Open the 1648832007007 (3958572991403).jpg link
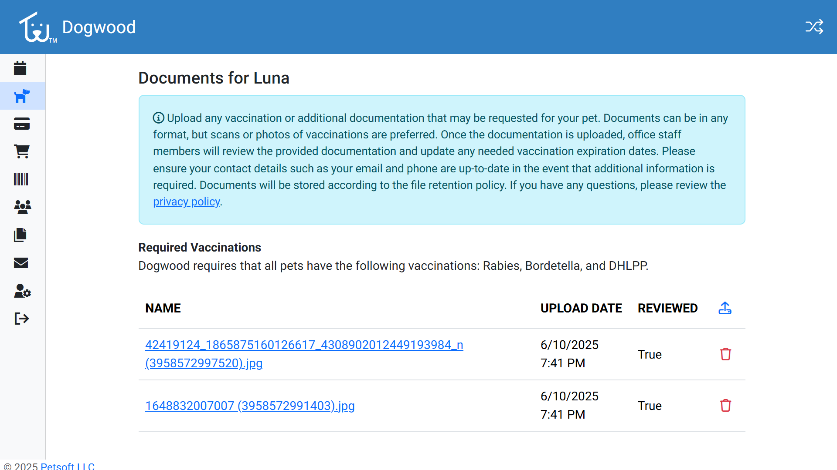837x470 pixels. (250, 406)
